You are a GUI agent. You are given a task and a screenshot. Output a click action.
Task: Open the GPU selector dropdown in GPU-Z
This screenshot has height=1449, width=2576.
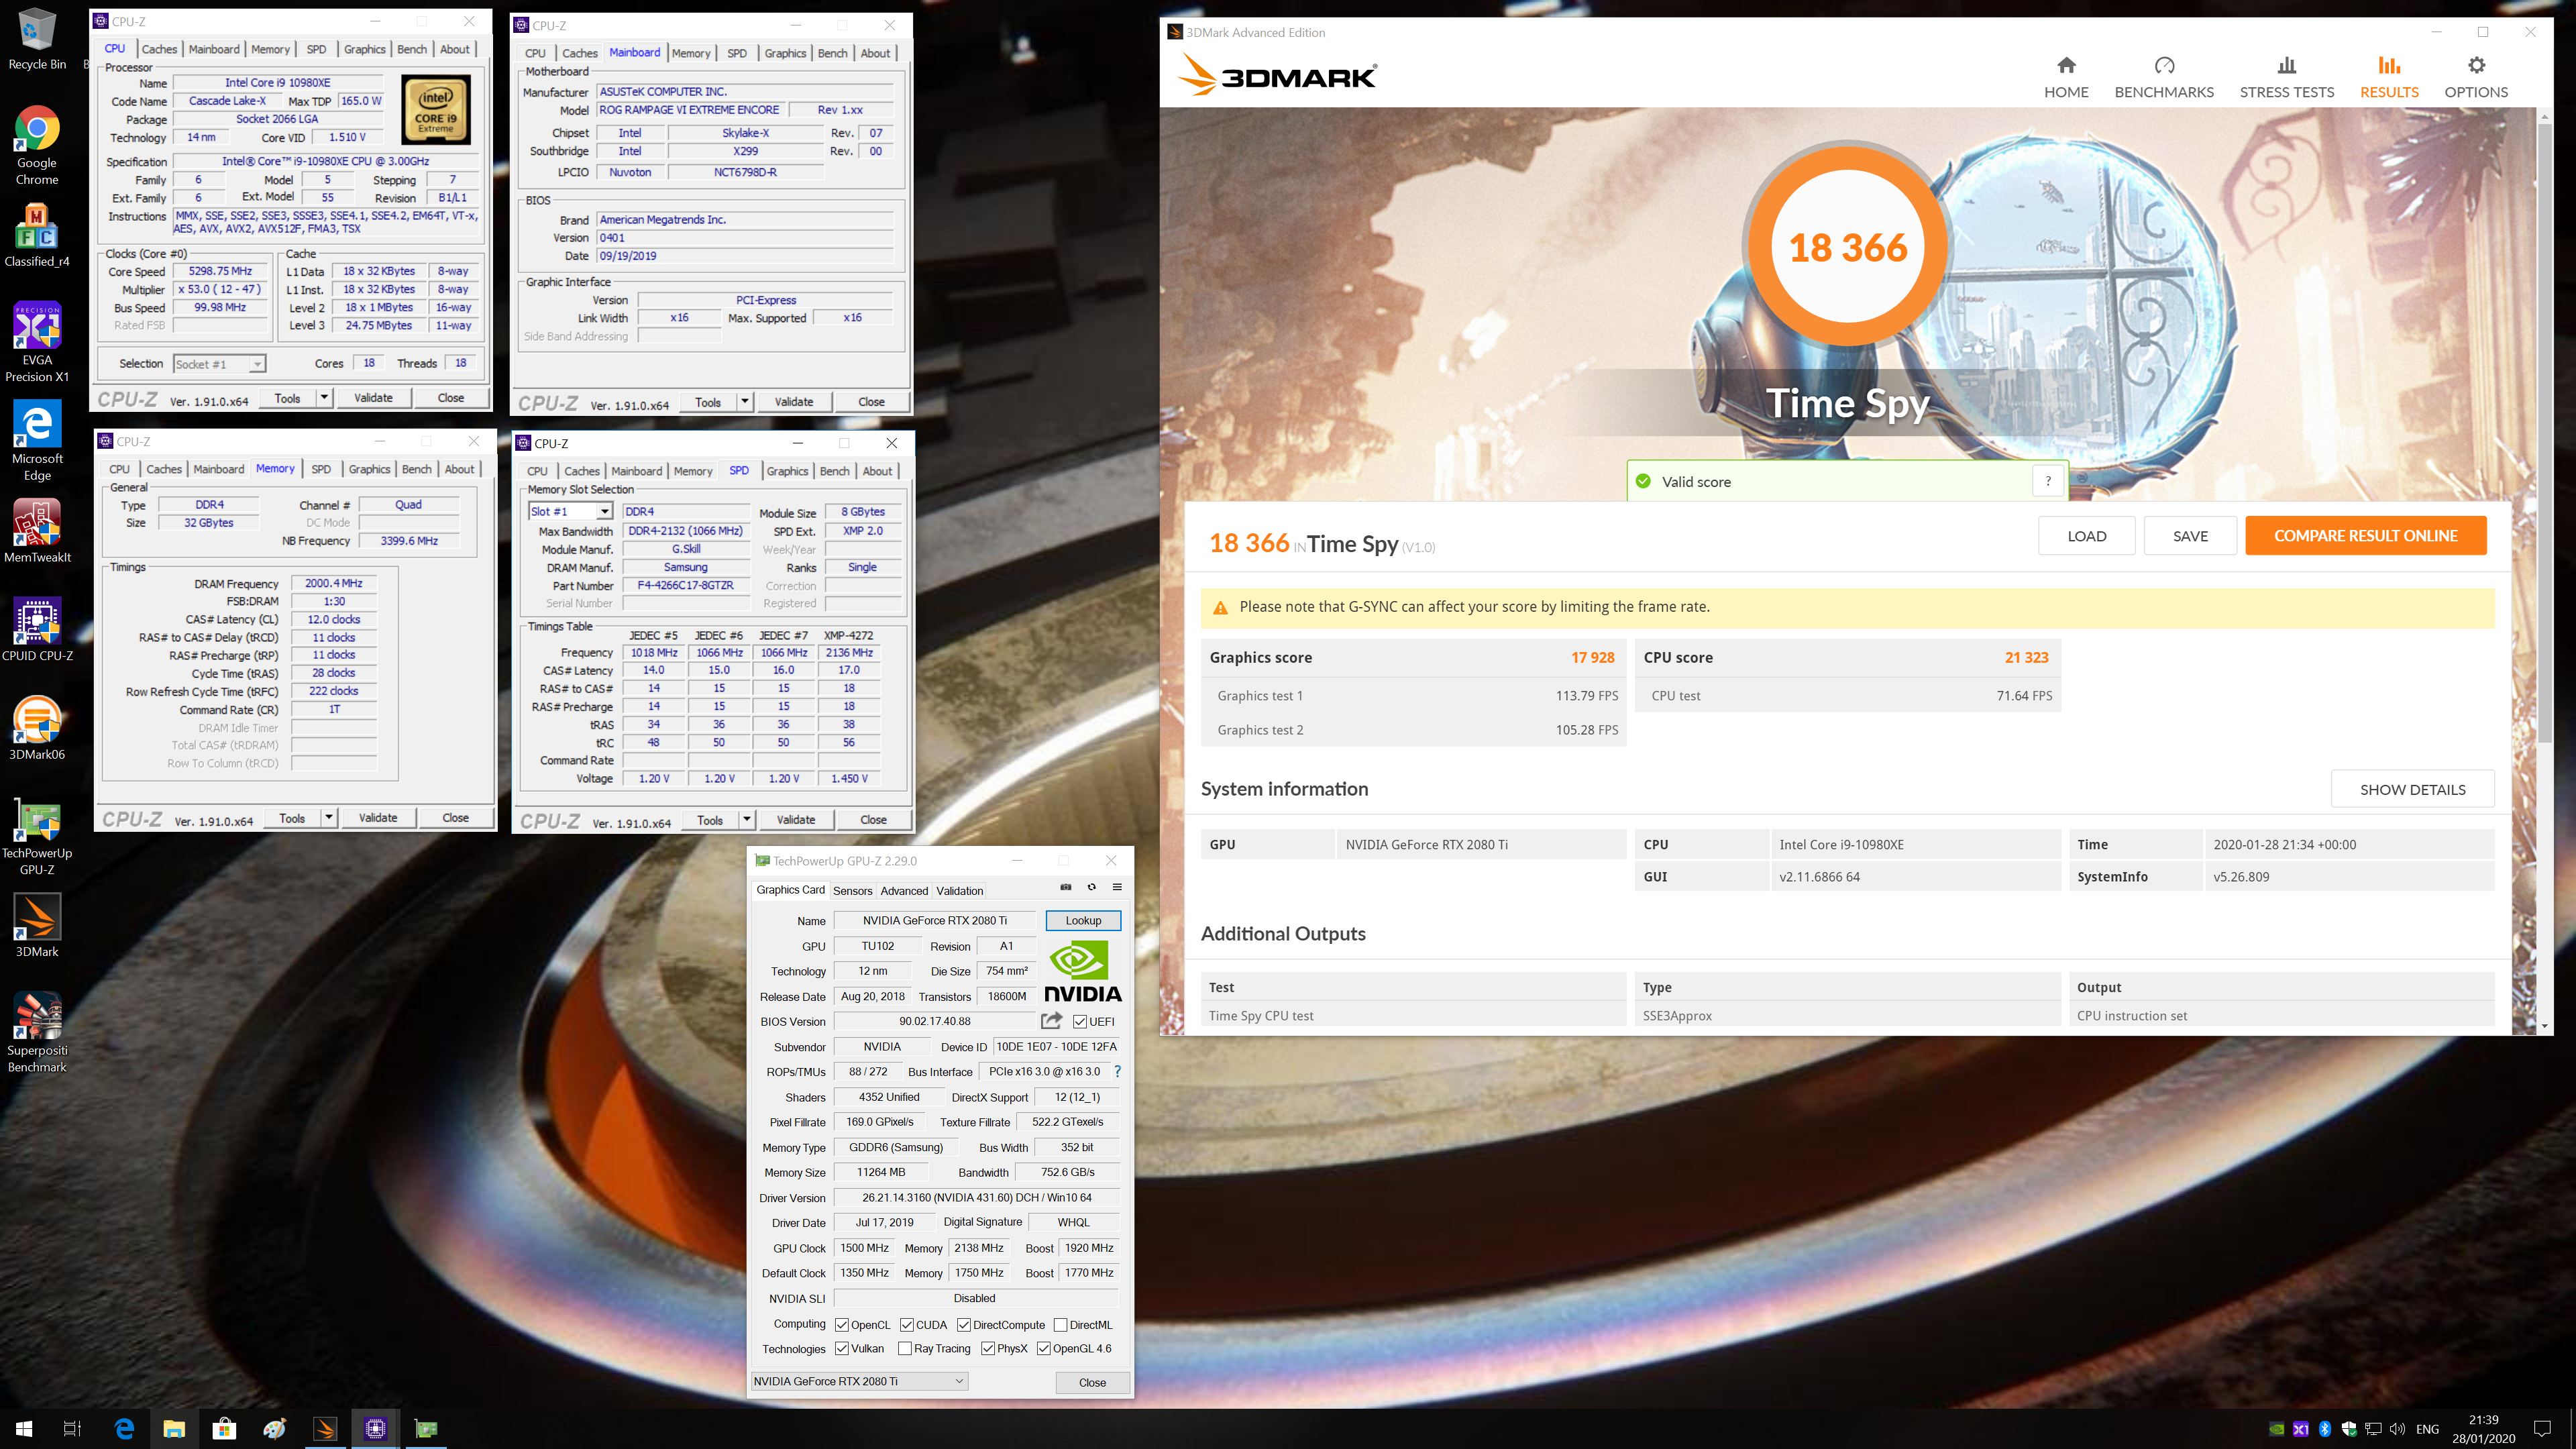(859, 1381)
